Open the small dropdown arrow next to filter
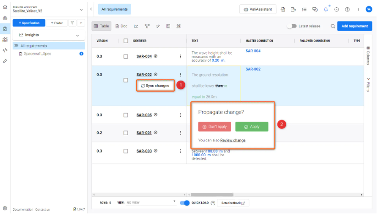Viewport: 377px width, 218px height. [x=81, y=23]
